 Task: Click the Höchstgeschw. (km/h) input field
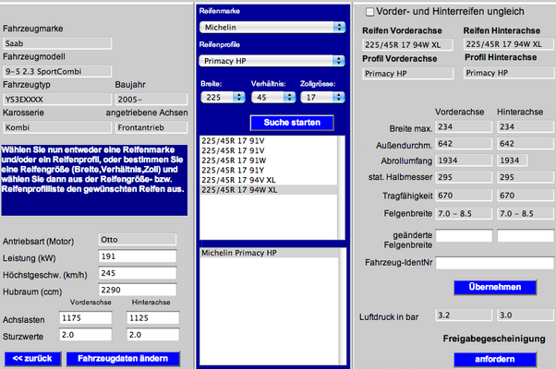pos(138,273)
